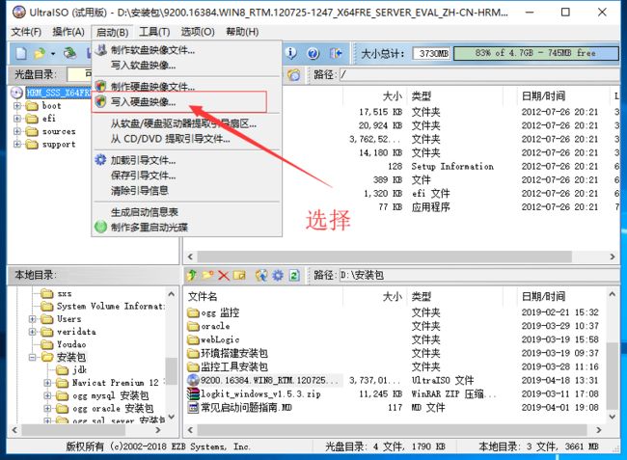The image size is (627, 460).
Task: Click the red delete X icon
Action: [223, 276]
